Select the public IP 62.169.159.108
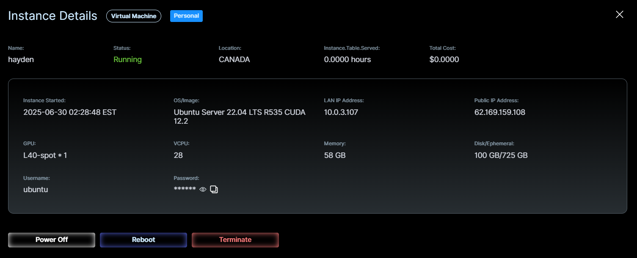The width and height of the screenshot is (637, 258). click(x=500, y=112)
